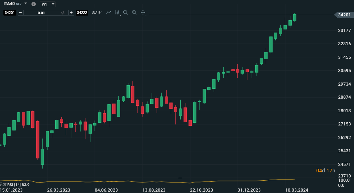Remove the RSI indicator with X

click(5, 185)
